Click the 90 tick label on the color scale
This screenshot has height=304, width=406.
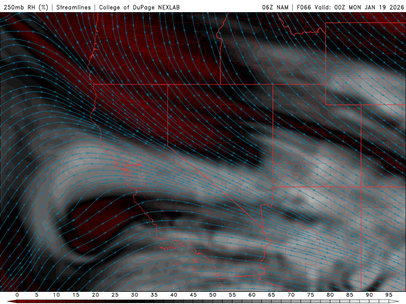(369, 295)
